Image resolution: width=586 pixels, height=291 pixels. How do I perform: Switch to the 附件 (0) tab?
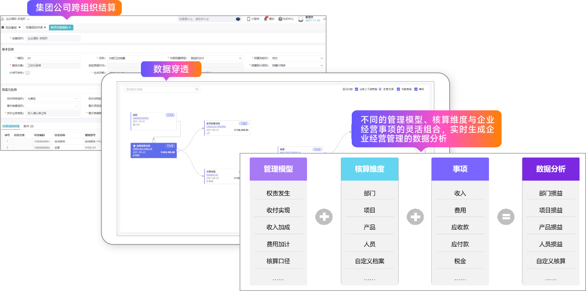[x=28, y=126]
